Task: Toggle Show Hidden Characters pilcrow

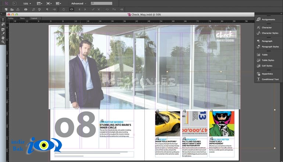Action: pyautogui.click(x=47, y=10)
